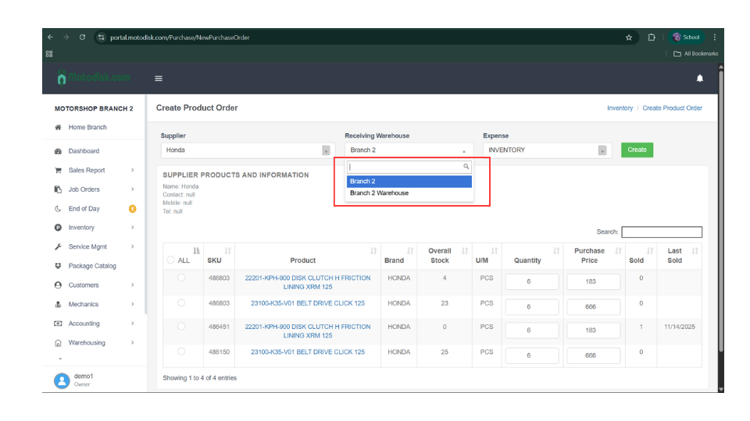Viewport: 750px width, 421px height.
Task: Reload the page with browser refresh icon
Action: (82, 37)
